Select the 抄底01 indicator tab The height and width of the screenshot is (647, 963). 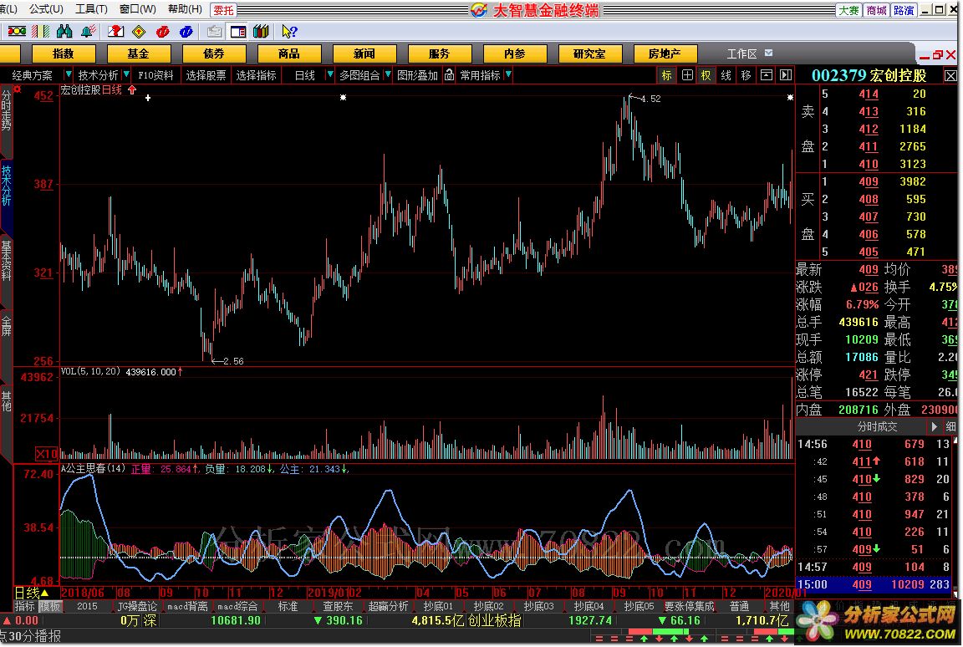point(438,607)
